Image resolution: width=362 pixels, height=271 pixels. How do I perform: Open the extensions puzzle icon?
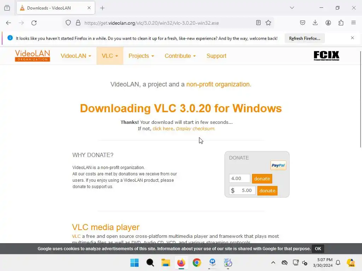tap(341, 23)
